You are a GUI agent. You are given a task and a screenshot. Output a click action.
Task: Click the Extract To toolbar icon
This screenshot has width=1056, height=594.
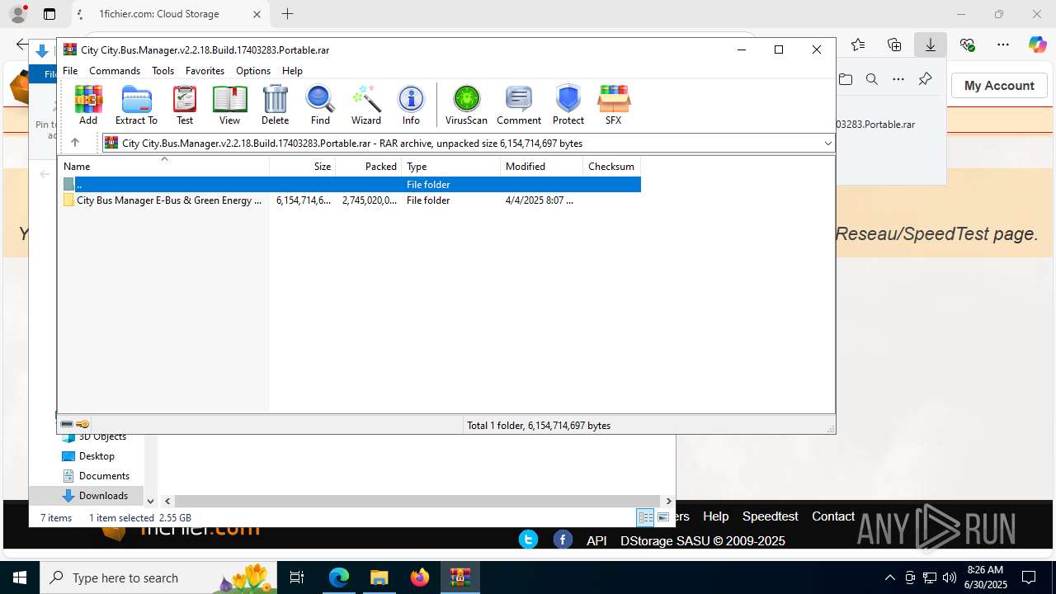click(136, 105)
